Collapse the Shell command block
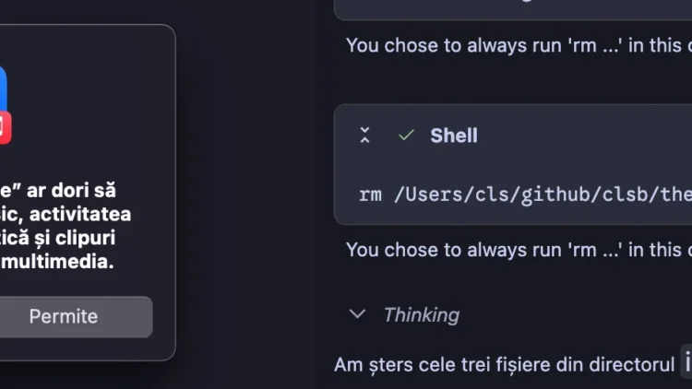This screenshot has height=389, width=692. (365, 136)
